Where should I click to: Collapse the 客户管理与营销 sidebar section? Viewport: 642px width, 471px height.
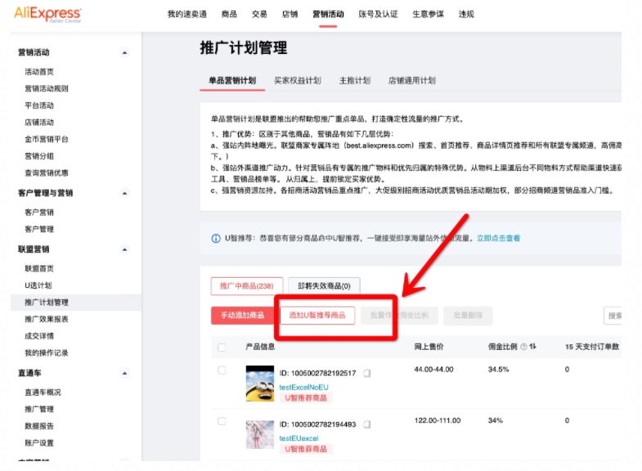pyautogui.click(x=124, y=193)
